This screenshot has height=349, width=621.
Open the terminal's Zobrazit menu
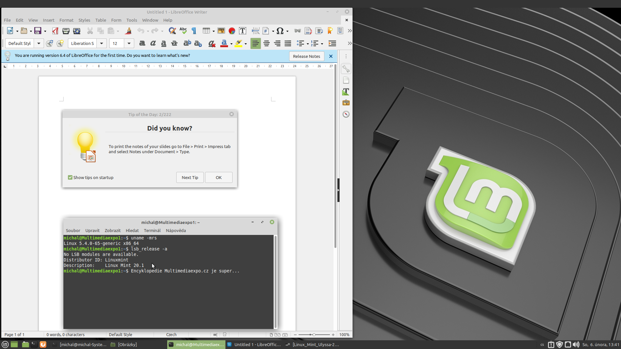click(113, 230)
